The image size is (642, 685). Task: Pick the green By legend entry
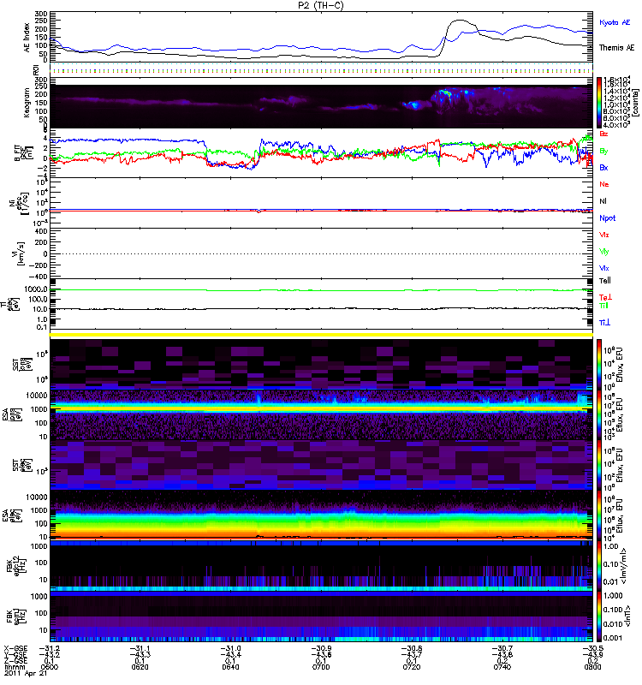click(604, 152)
